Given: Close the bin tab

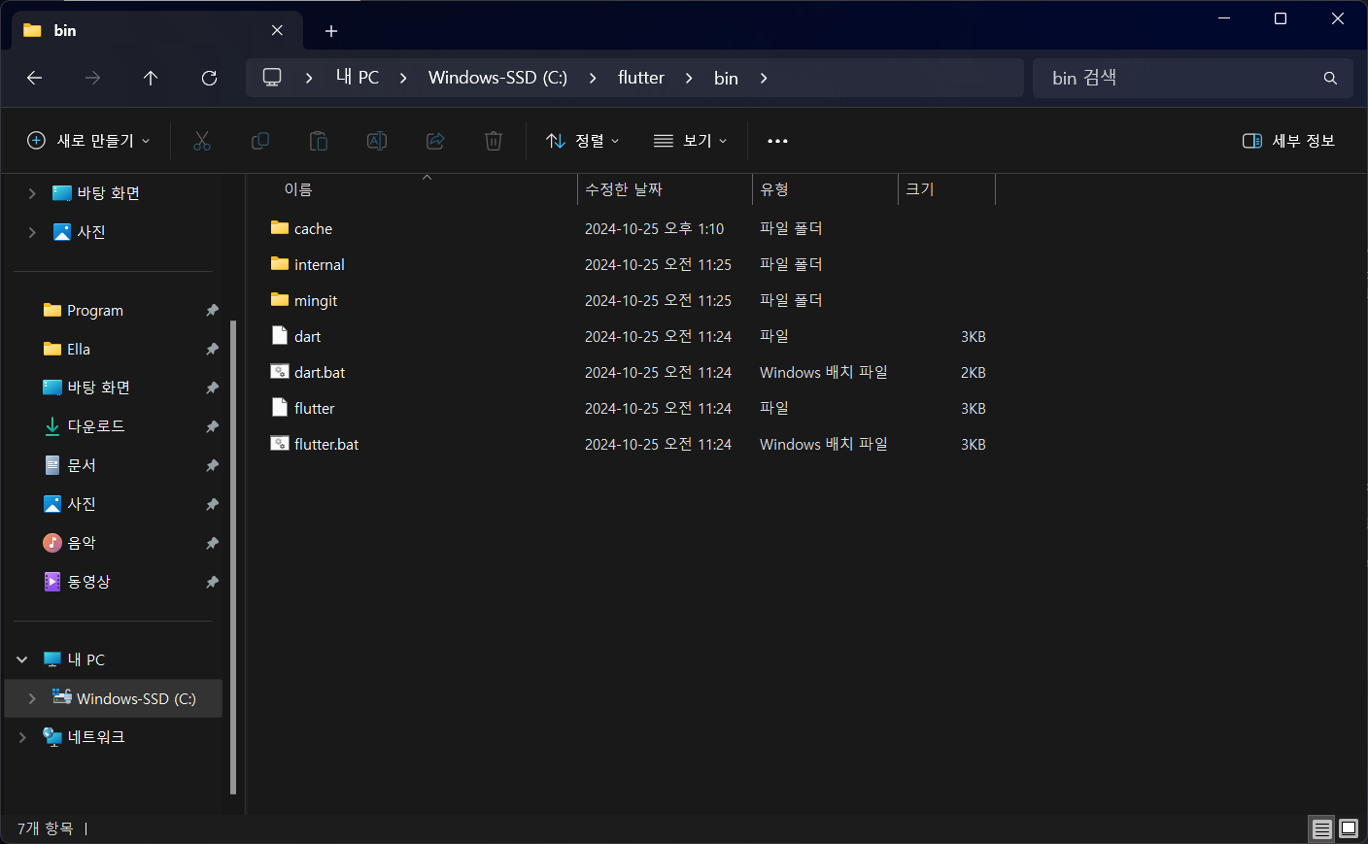Looking at the screenshot, I should [278, 30].
